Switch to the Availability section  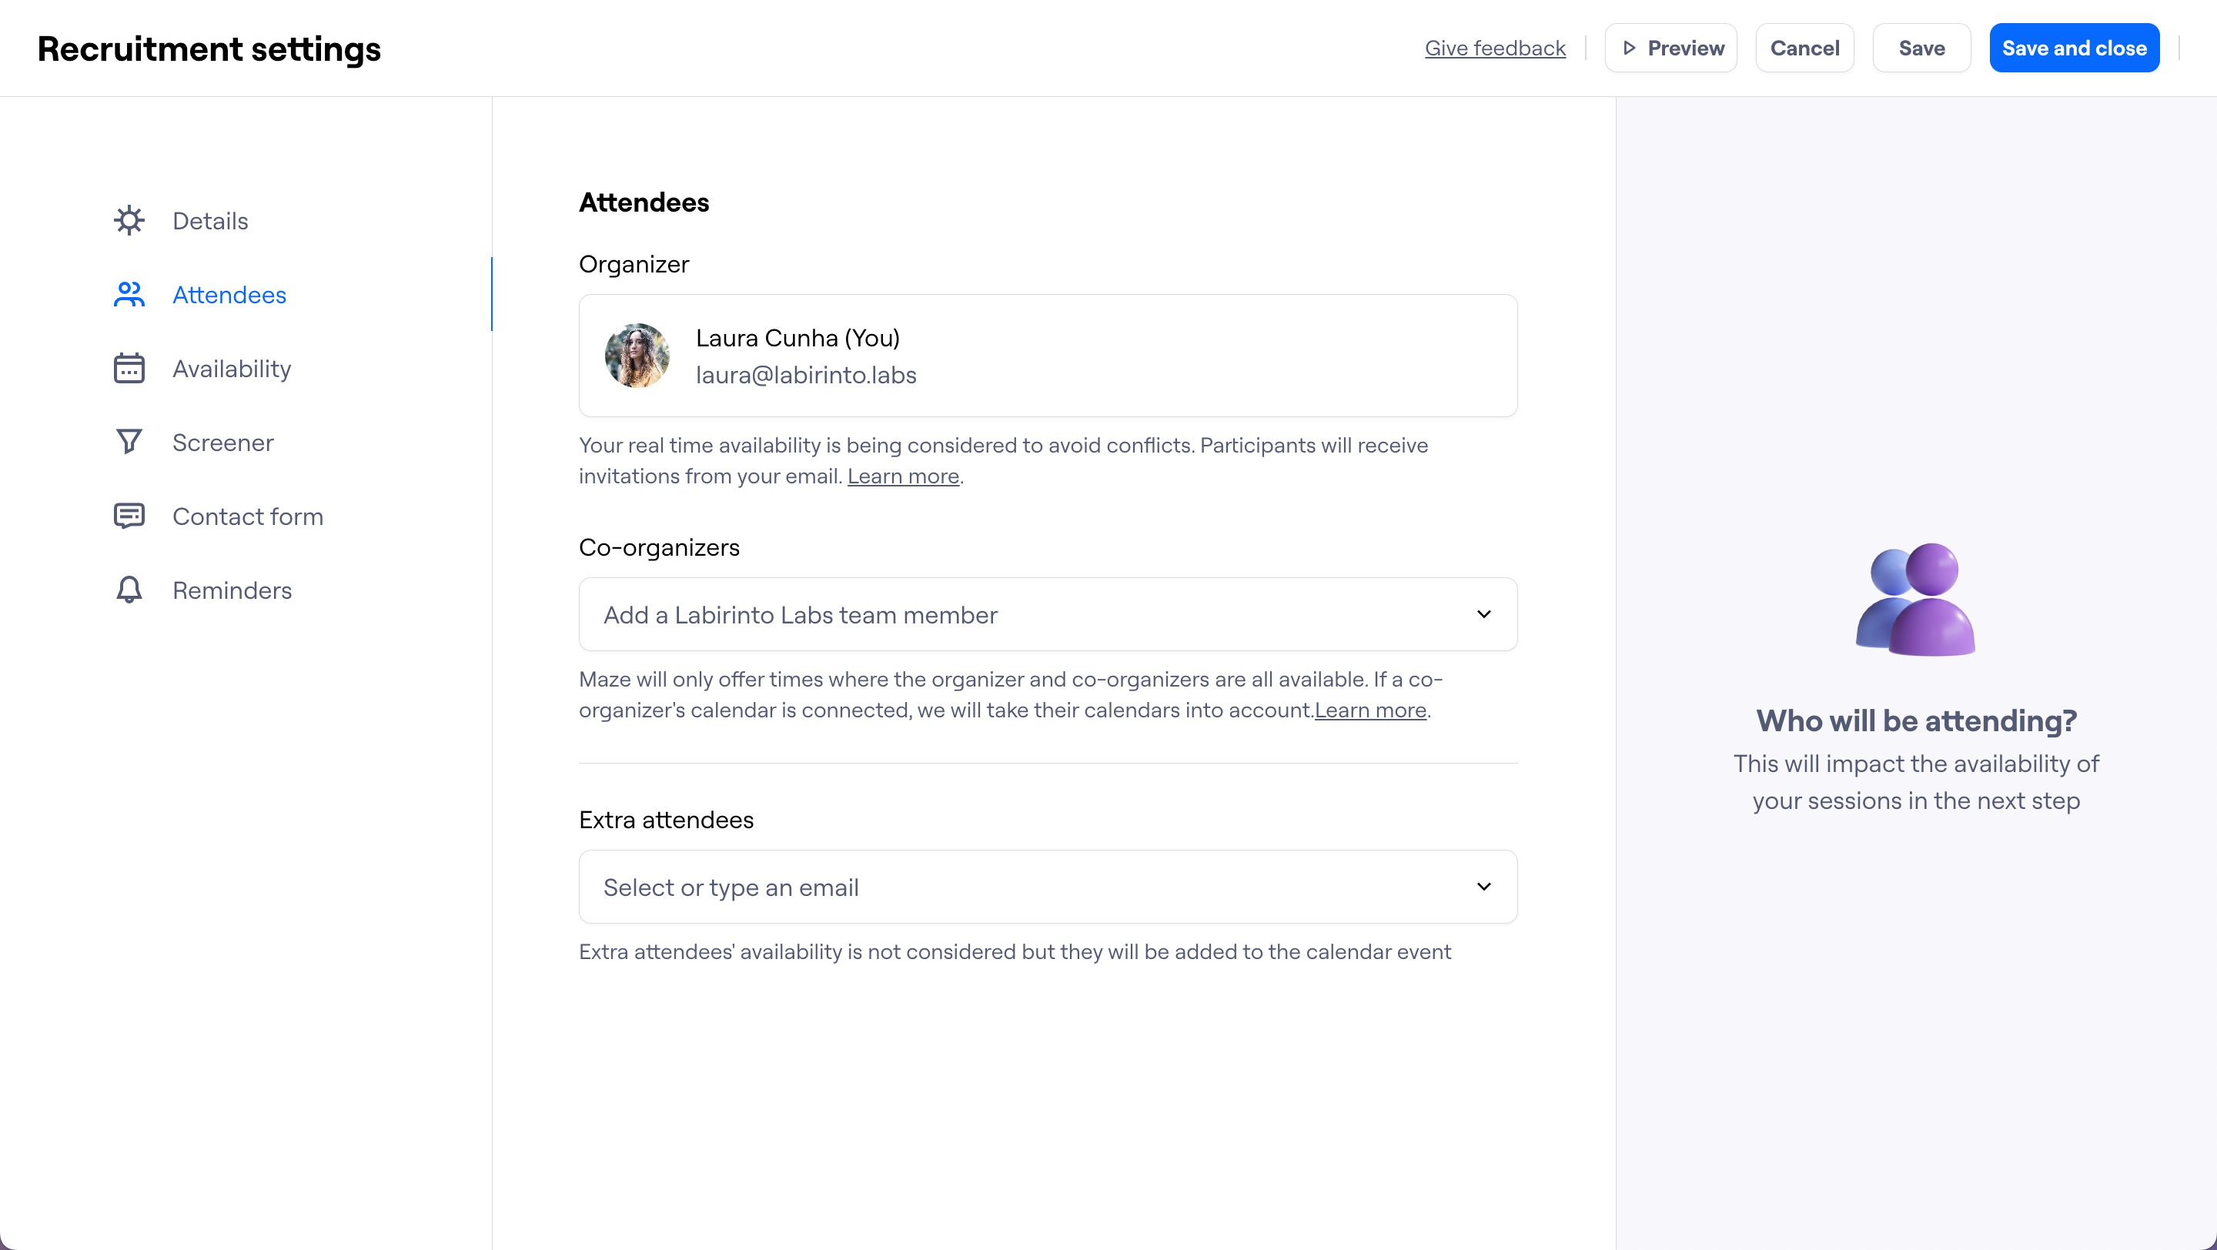click(x=232, y=369)
